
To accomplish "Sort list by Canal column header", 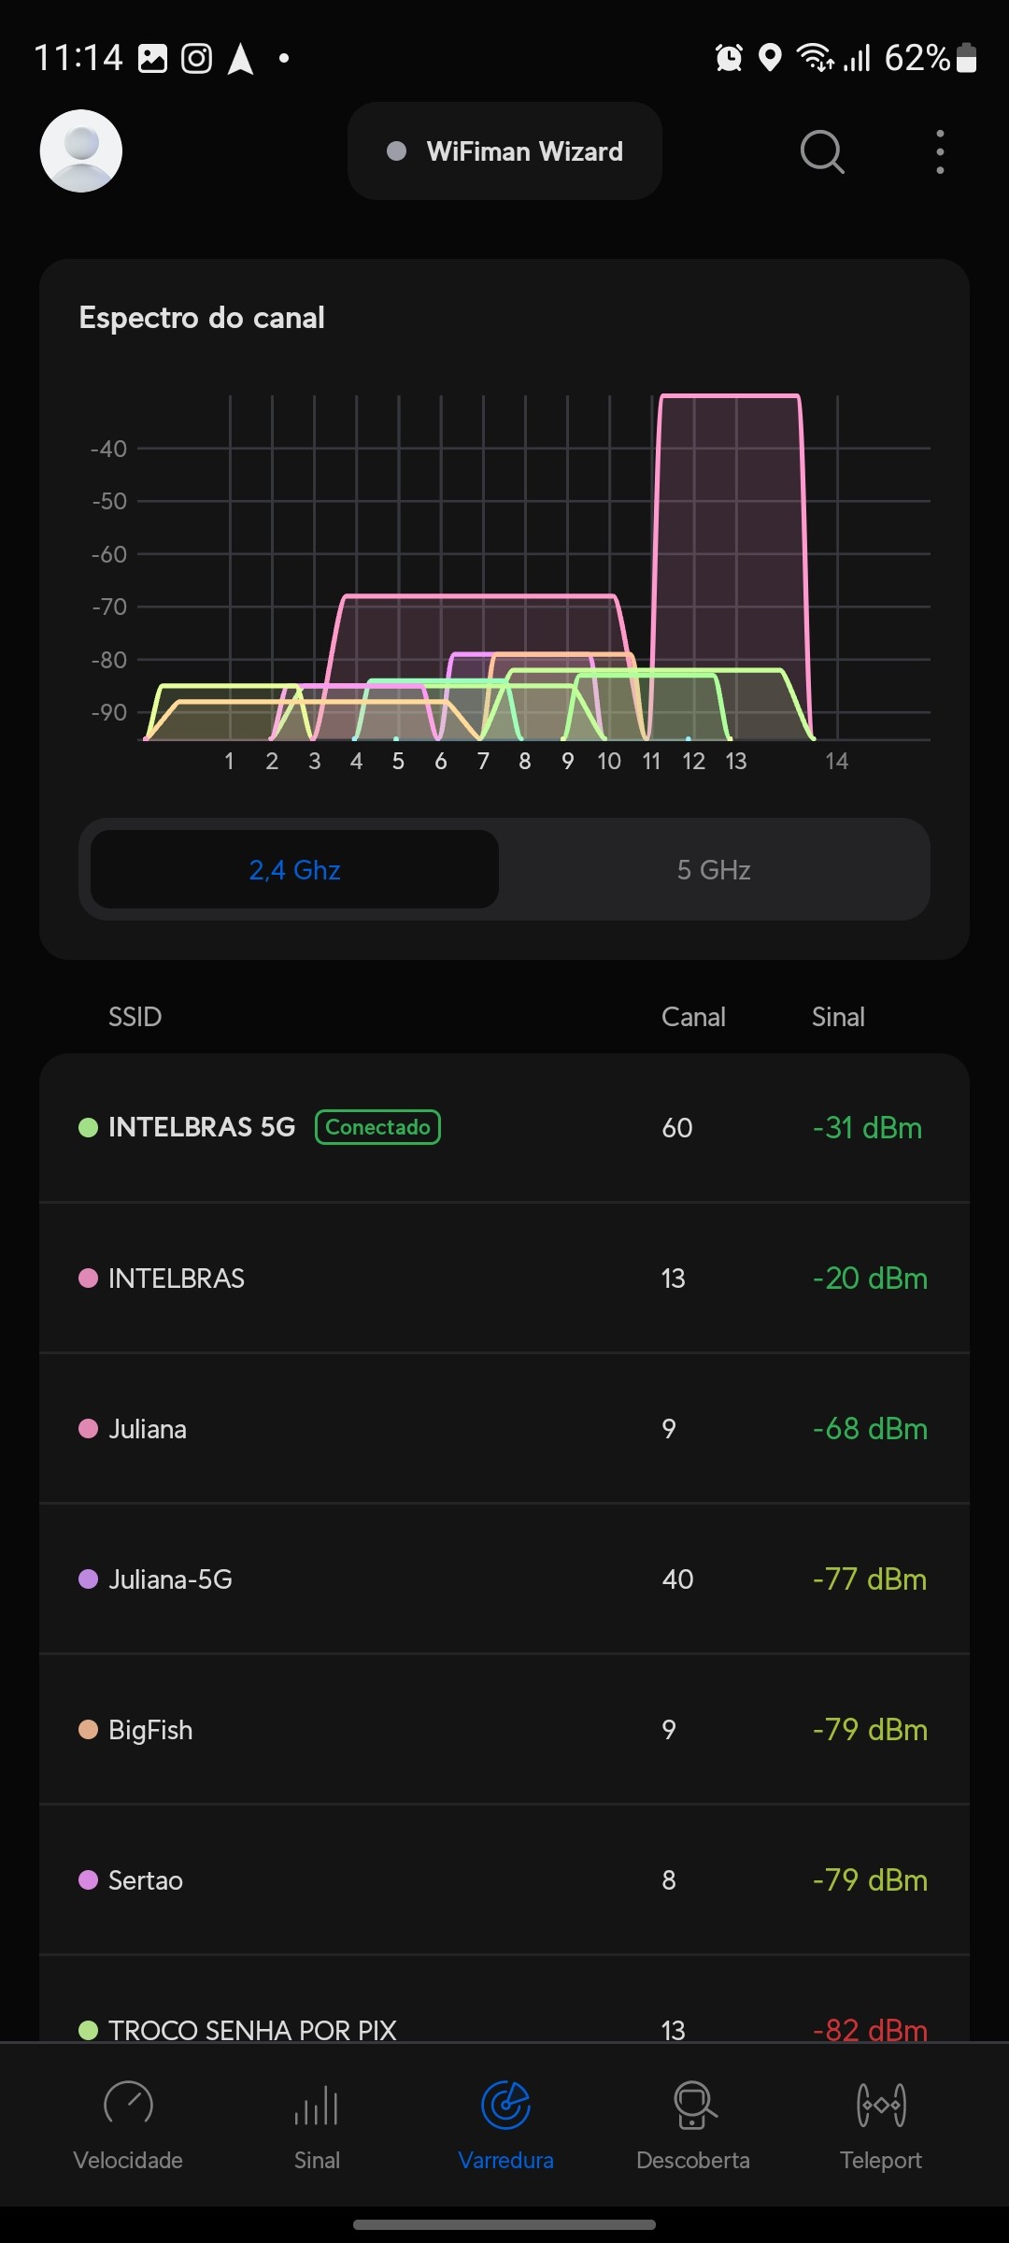I will tap(693, 1017).
